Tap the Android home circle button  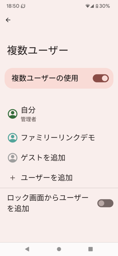click(59, 249)
